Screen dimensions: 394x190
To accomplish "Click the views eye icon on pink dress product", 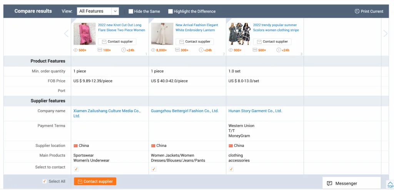I will click(76, 50).
